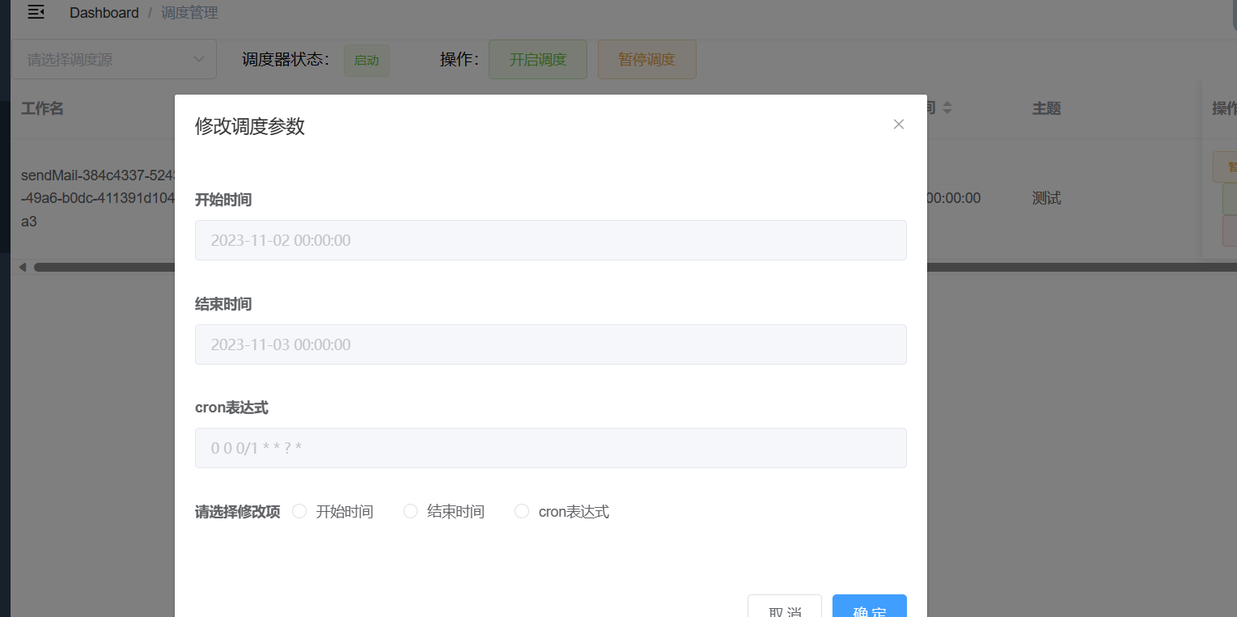Click the 调度管理 breadcrumb item
1237x617 pixels.
point(189,12)
